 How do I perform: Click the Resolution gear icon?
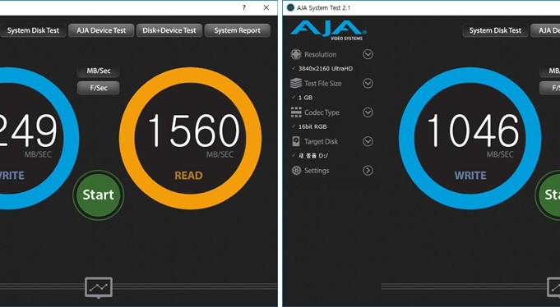296,54
